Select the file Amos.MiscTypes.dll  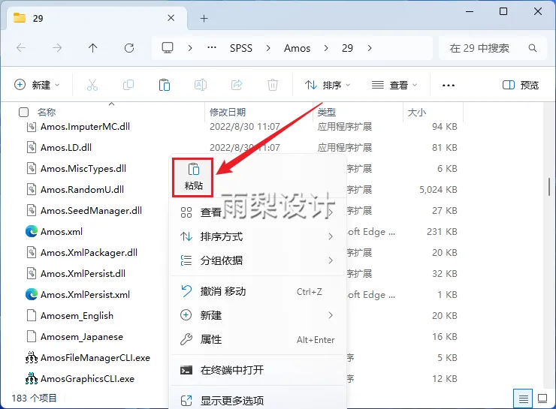coord(83,168)
